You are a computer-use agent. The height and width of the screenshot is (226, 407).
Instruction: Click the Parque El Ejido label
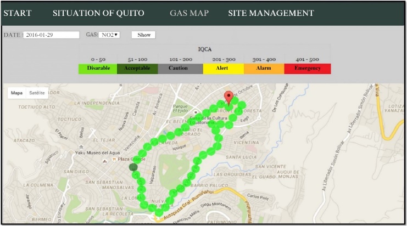pos(180,108)
